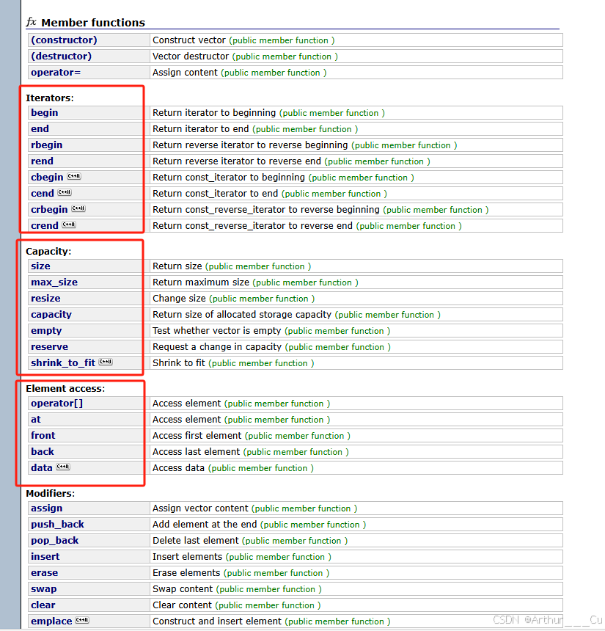
Task: Open the clear link
Action: click(43, 605)
